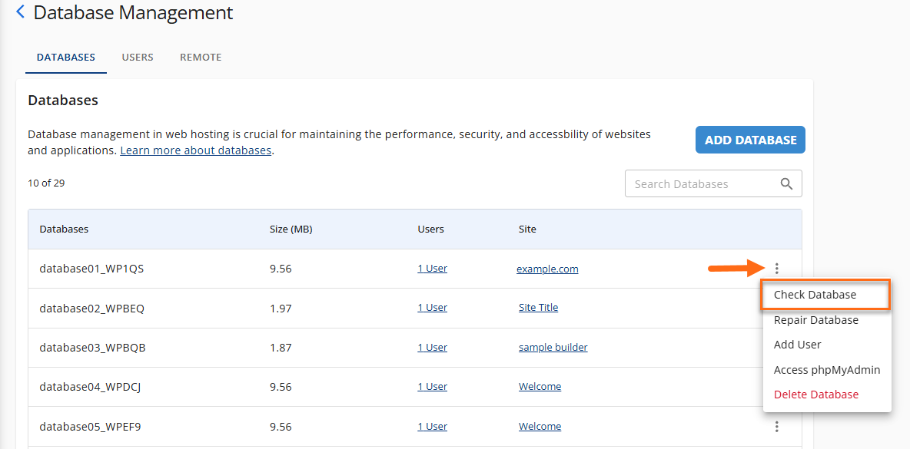Open the USERS tab
This screenshot has width=910, height=449.
138,58
